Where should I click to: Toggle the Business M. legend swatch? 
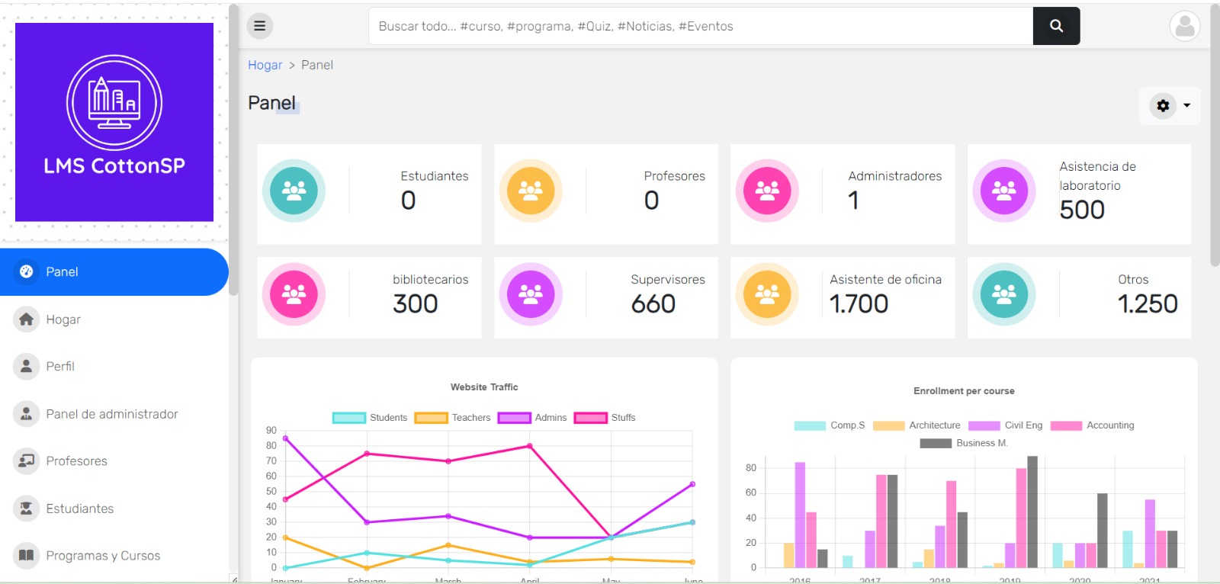936,443
